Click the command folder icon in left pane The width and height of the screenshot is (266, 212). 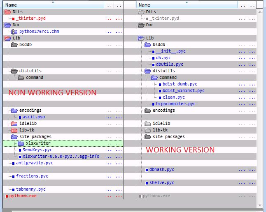[x=21, y=78]
